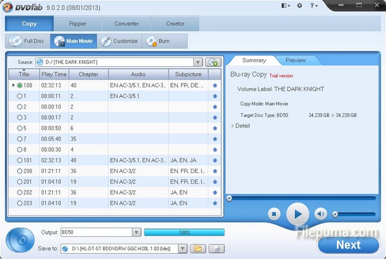Open the Save to drive dropdown
Screen dimensions: 386x259
[183, 248]
